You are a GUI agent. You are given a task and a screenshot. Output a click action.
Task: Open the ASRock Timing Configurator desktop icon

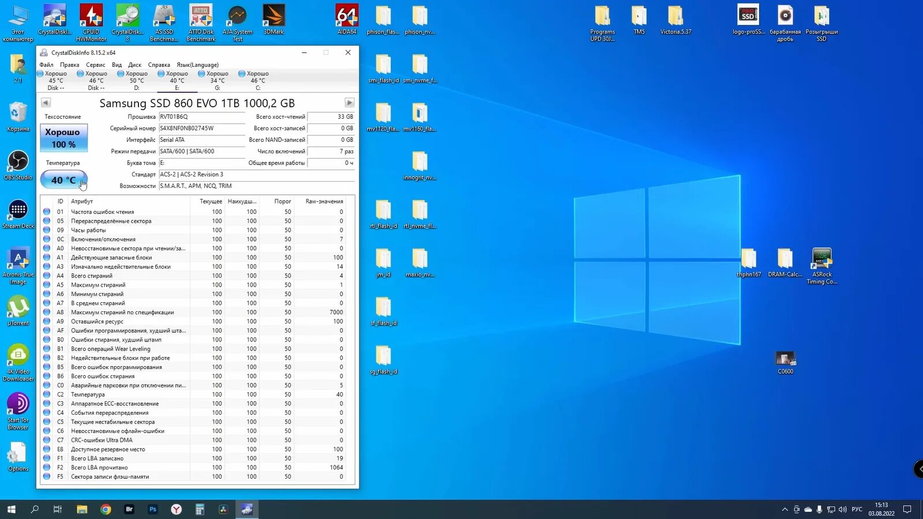[822, 266]
